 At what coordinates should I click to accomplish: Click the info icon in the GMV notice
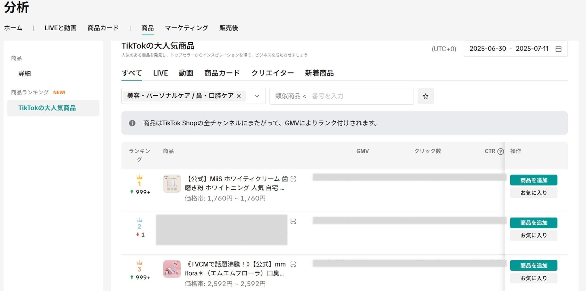click(132, 123)
